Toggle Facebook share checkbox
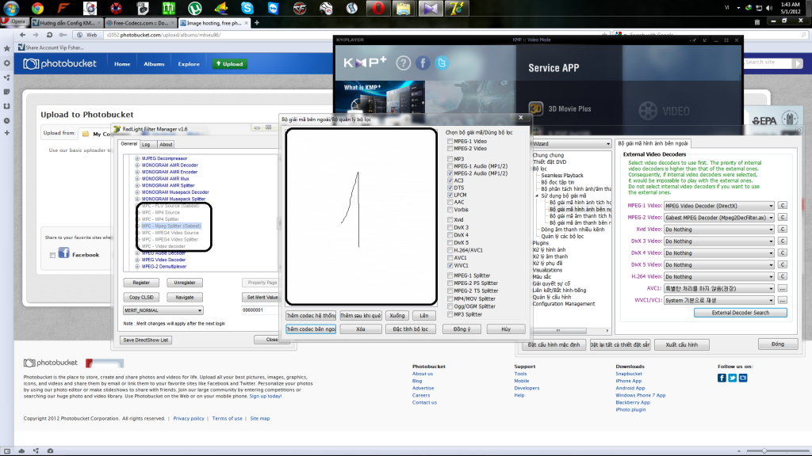This screenshot has width=812, height=456. tap(52, 255)
